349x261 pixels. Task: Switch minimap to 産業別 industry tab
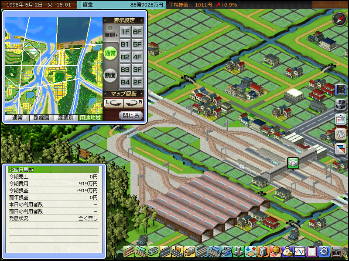pos(66,117)
